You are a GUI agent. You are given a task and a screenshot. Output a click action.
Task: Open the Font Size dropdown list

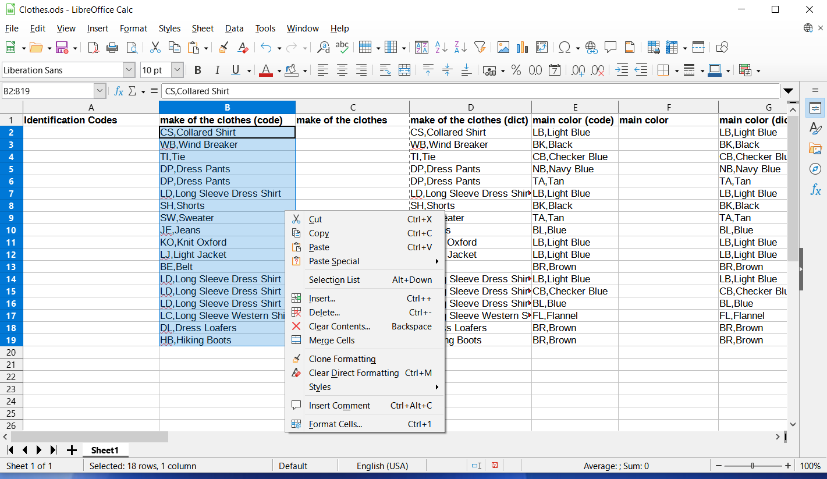(178, 70)
